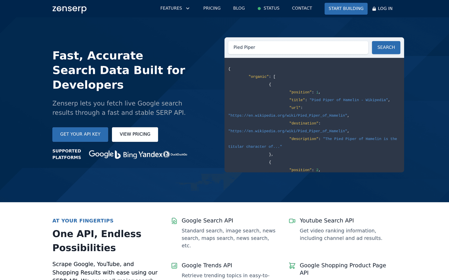The height and width of the screenshot is (280, 449).
Task: Click the Google platform logo
Action: pos(101,154)
